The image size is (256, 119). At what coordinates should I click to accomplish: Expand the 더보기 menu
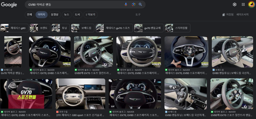pyautogui.click(x=91, y=15)
